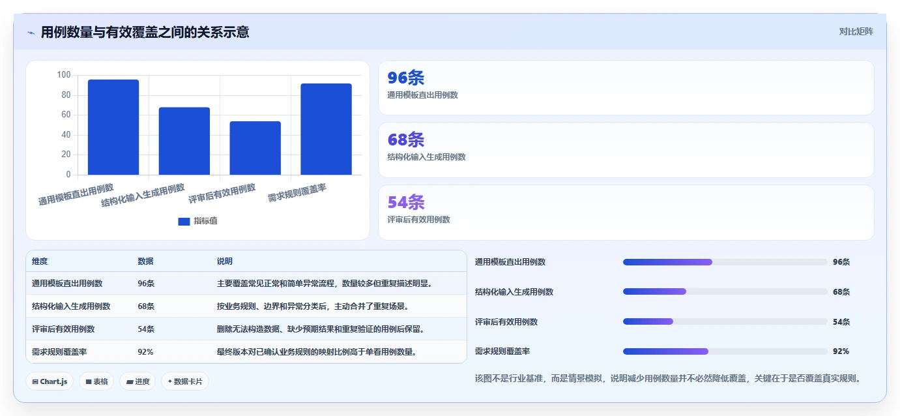
Task: Click the 表格 tag chip
Action: click(x=96, y=381)
